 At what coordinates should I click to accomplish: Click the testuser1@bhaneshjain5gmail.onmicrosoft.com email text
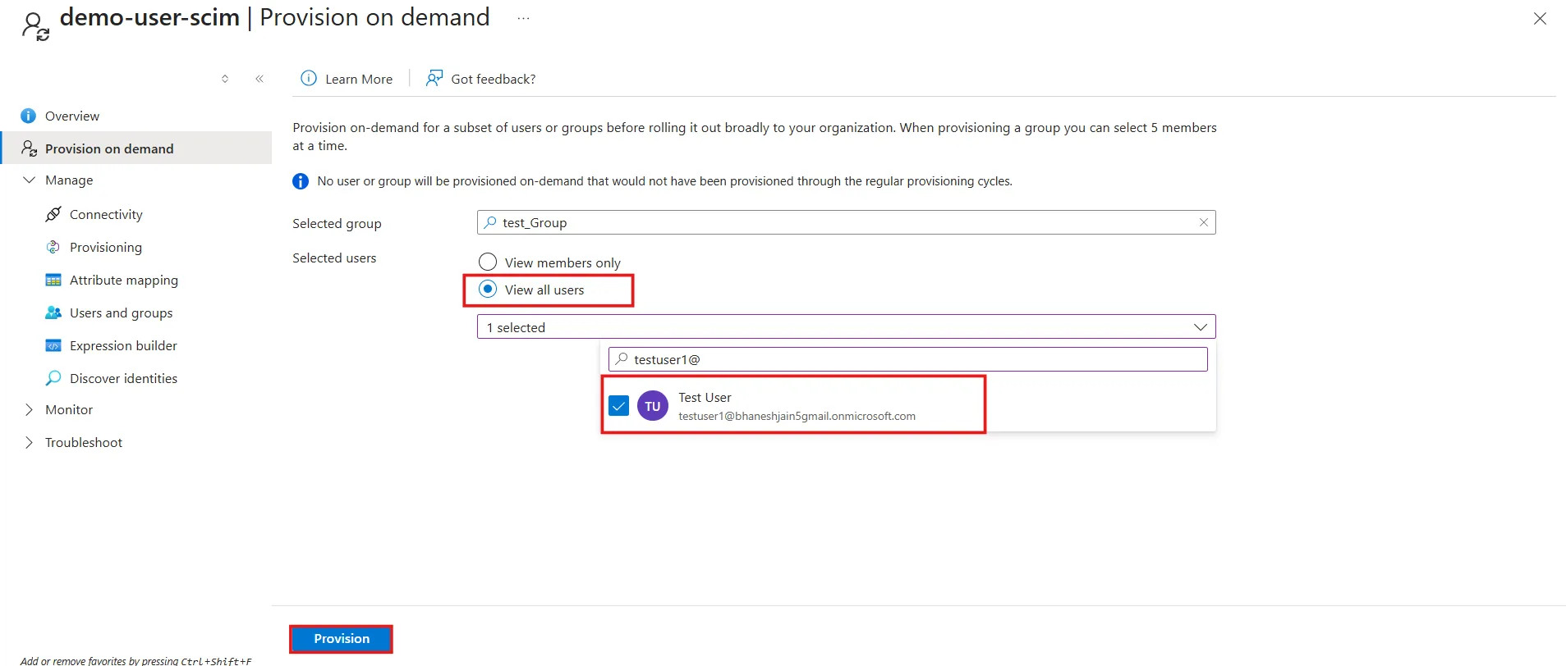[x=797, y=416]
